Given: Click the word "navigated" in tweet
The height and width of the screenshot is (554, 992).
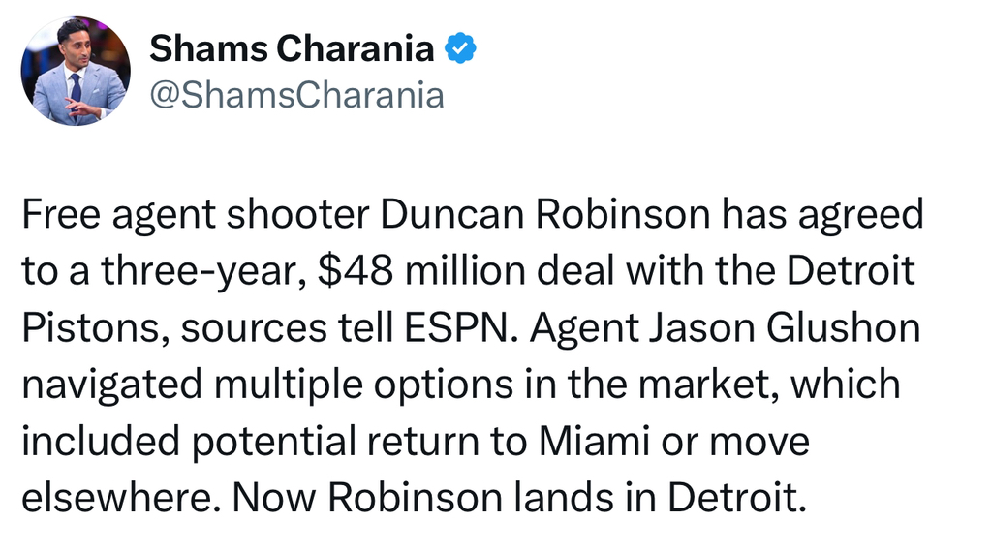Looking at the screenshot, I should (110, 385).
